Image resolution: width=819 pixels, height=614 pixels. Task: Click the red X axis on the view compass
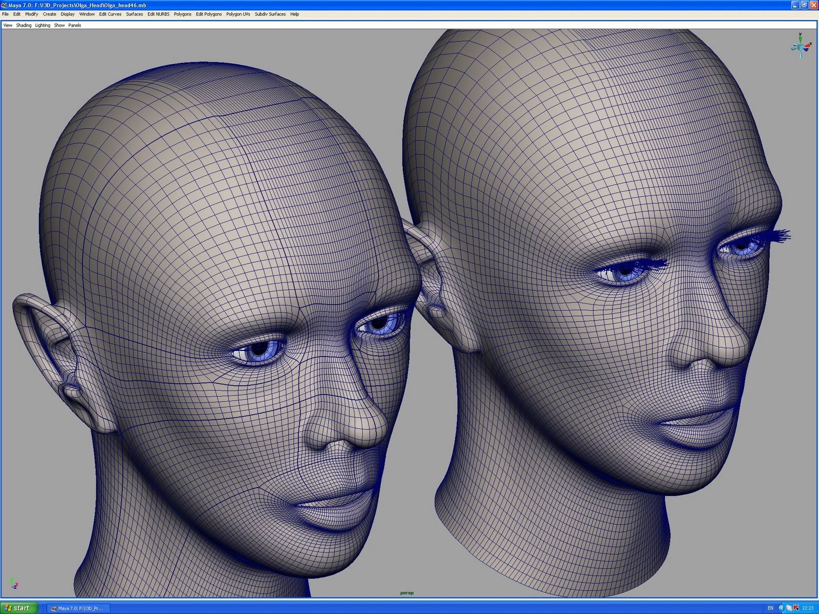pyautogui.click(x=807, y=46)
